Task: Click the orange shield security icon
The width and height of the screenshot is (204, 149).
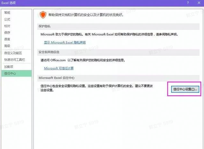Action: click(x=43, y=15)
